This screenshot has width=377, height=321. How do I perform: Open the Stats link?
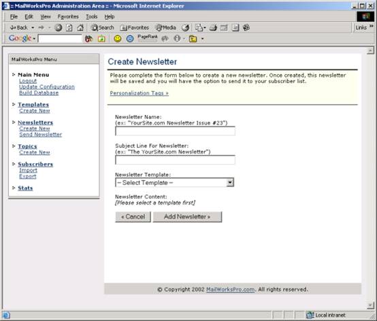pos(25,188)
